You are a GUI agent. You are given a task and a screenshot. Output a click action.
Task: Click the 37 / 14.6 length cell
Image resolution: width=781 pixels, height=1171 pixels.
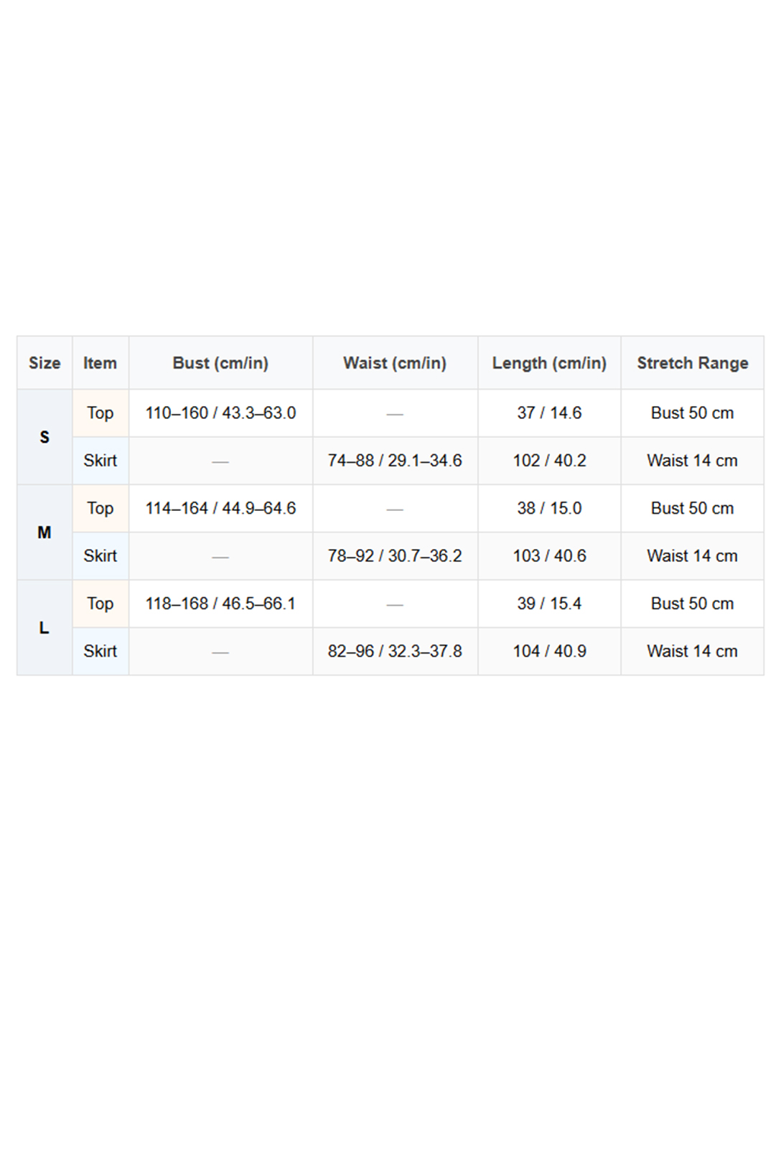point(549,413)
